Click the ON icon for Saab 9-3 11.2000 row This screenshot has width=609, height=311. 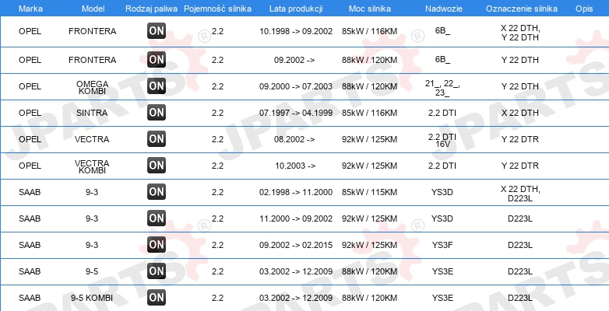(x=156, y=218)
